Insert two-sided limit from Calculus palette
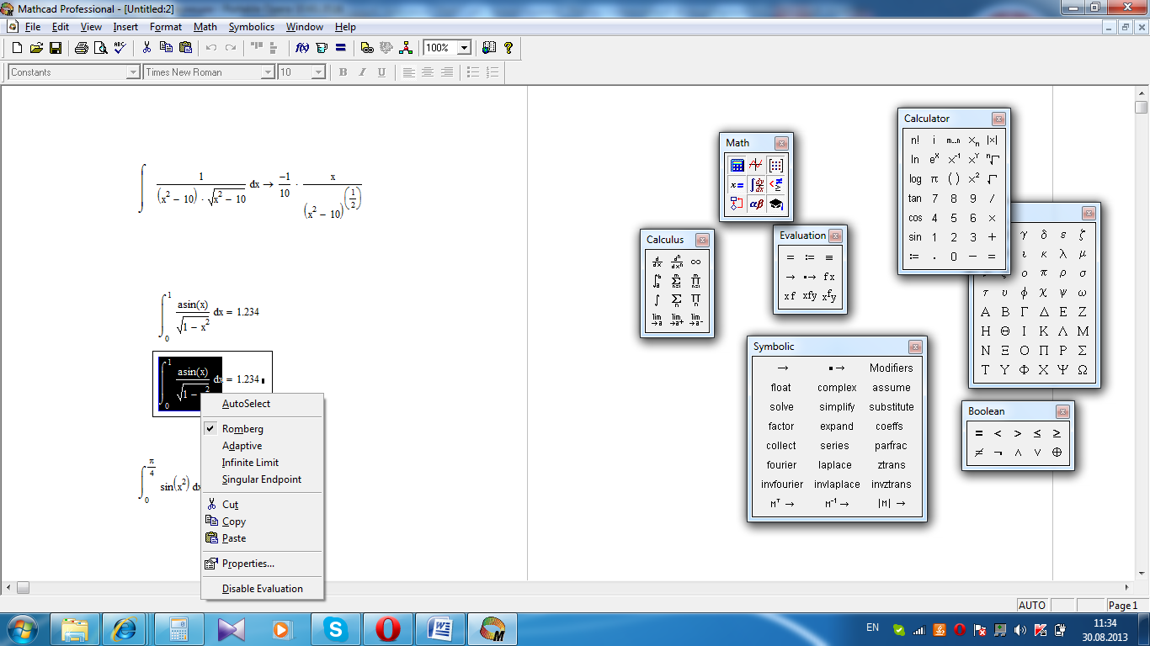Image resolution: width=1150 pixels, height=646 pixels. pos(657,320)
